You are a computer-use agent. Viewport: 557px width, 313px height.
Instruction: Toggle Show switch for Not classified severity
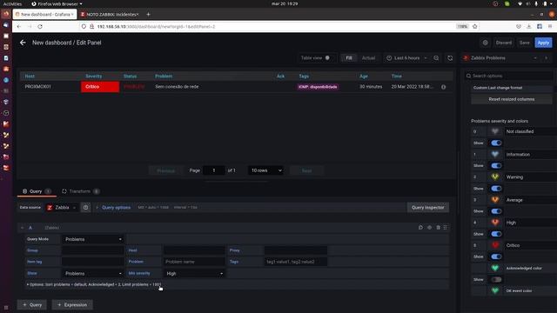point(496,143)
